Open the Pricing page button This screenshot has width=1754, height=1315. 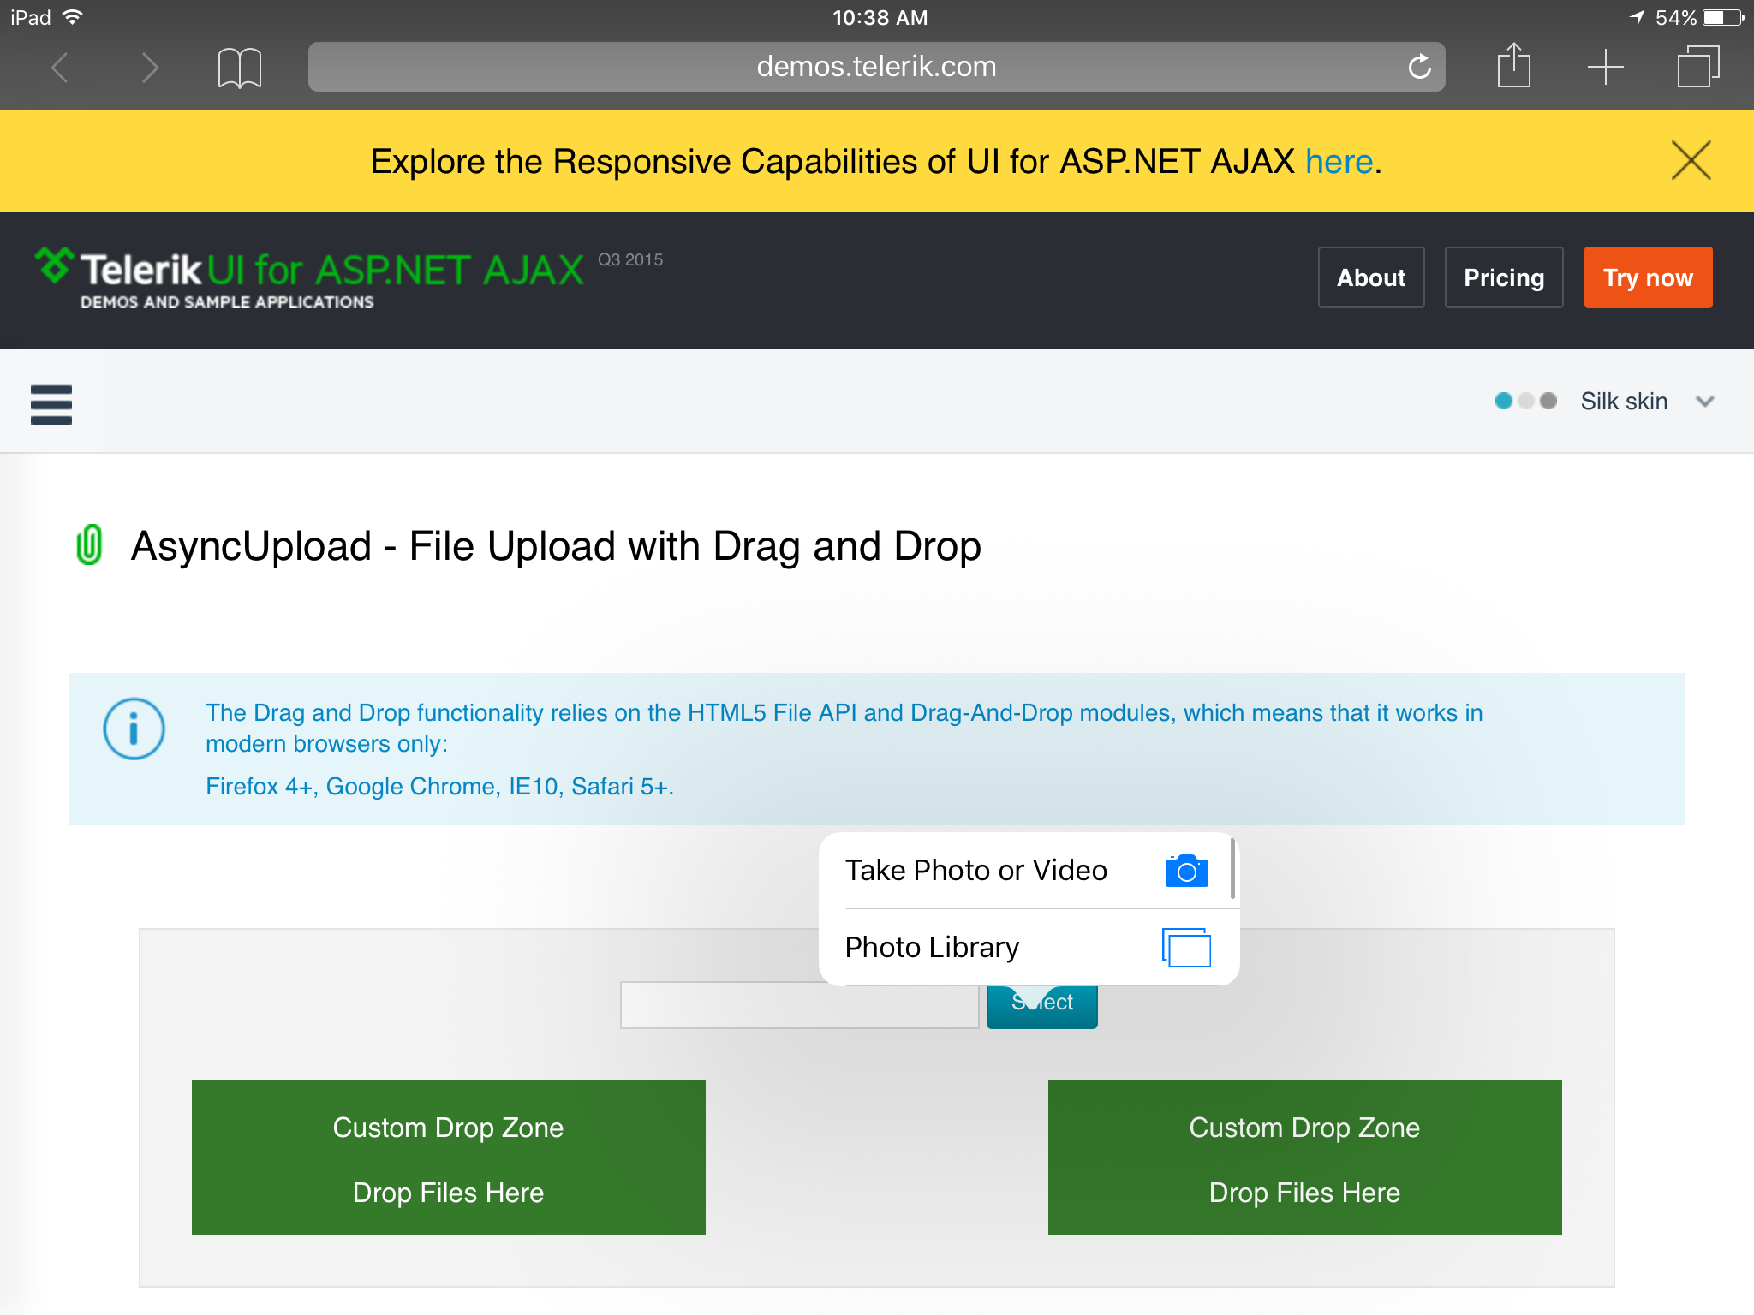pyautogui.click(x=1503, y=277)
